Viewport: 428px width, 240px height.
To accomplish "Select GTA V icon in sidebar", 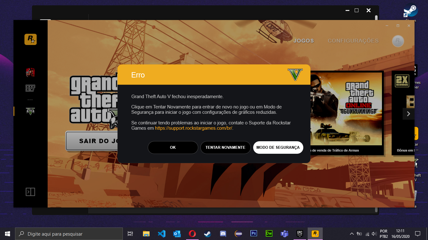I will click(x=30, y=111).
